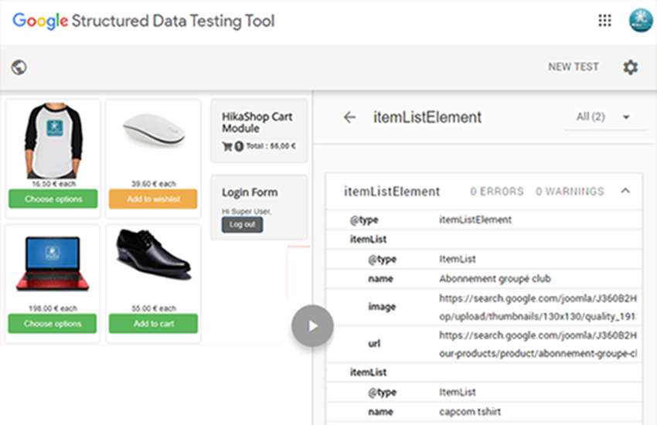This screenshot has height=425, width=657.
Task: Click the cart item count badge
Action: (239, 146)
